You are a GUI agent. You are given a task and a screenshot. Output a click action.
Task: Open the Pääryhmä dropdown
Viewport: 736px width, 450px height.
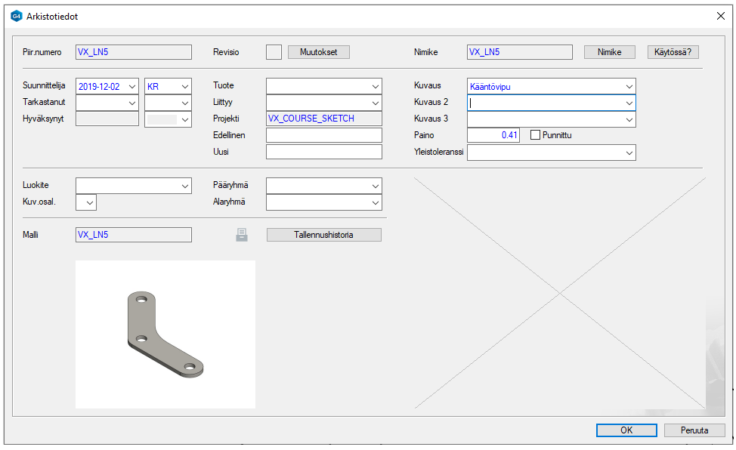pos(376,186)
